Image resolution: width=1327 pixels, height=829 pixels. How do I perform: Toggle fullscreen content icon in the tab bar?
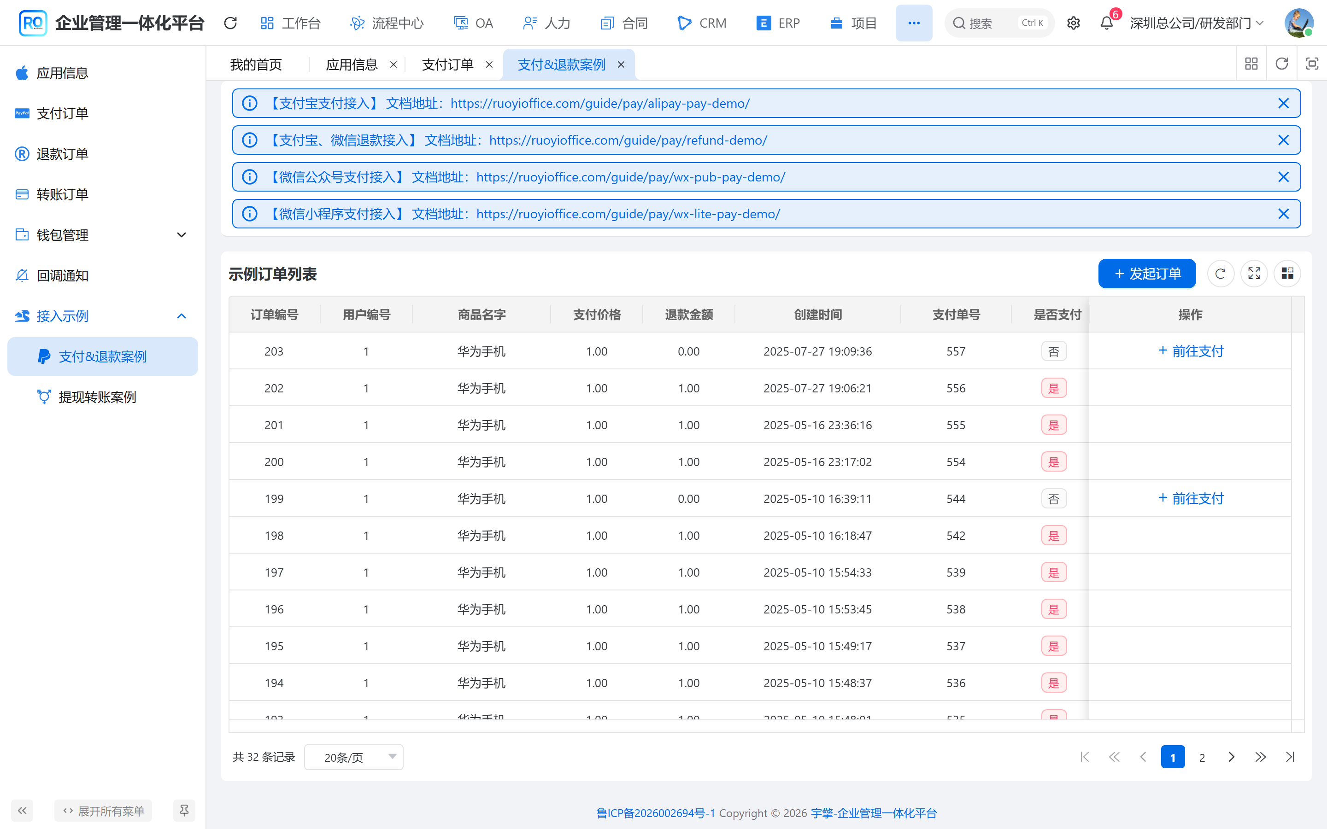[1312, 64]
